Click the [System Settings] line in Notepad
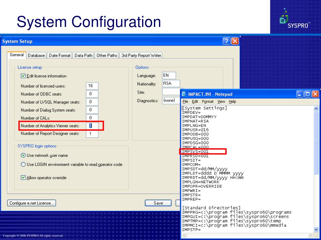 [204, 108]
